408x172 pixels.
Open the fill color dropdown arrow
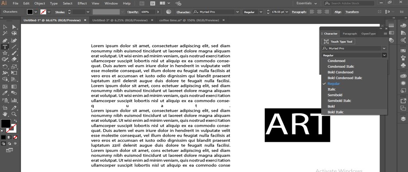click(x=36, y=12)
